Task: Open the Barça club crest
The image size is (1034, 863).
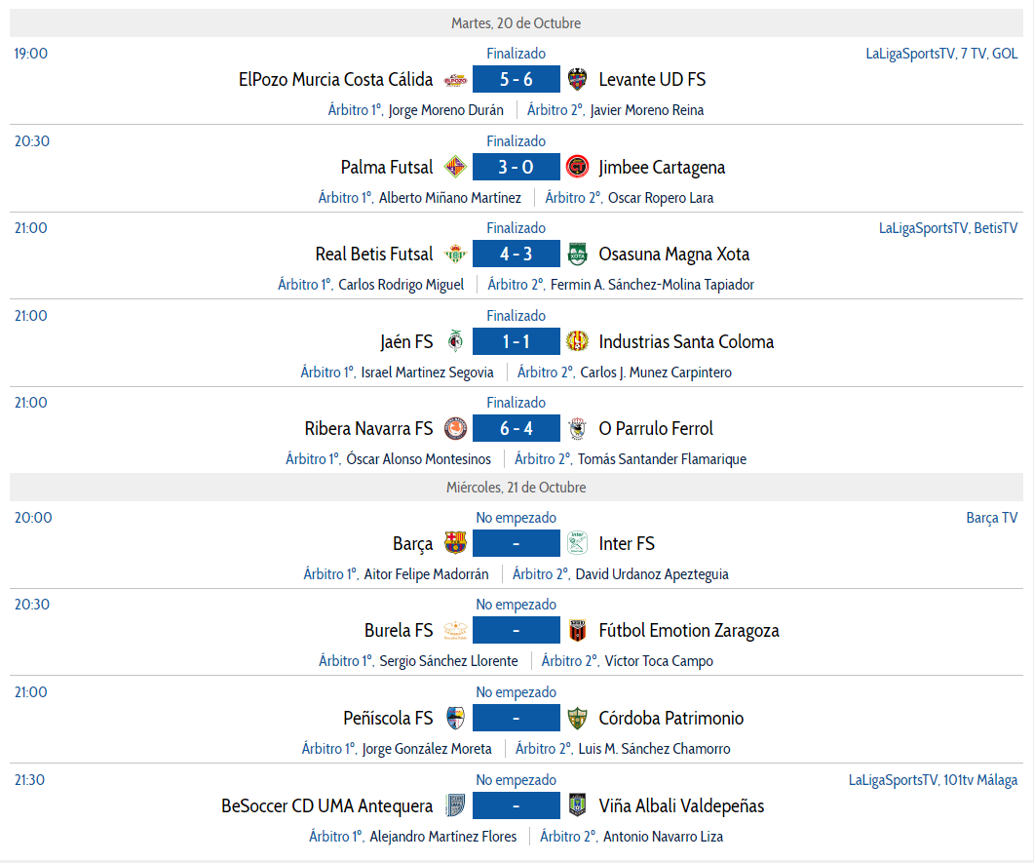Action: pyautogui.click(x=455, y=543)
